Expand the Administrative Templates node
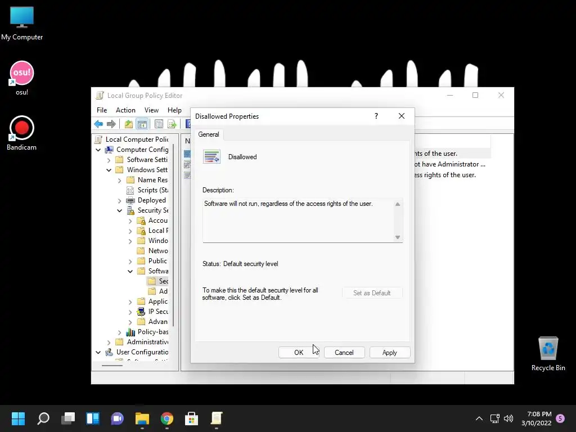The height and width of the screenshot is (432, 576). [109, 343]
